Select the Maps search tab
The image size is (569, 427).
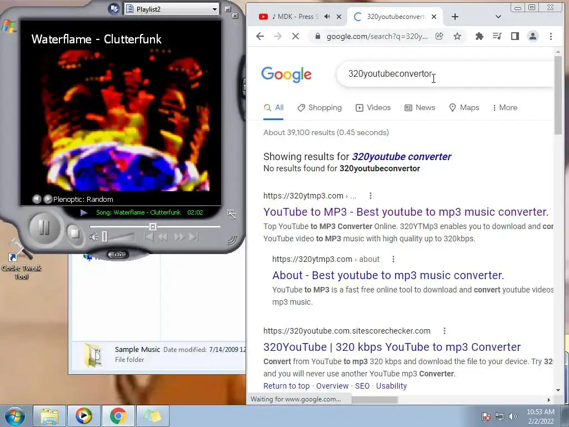pyautogui.click(x=464, y=108)
